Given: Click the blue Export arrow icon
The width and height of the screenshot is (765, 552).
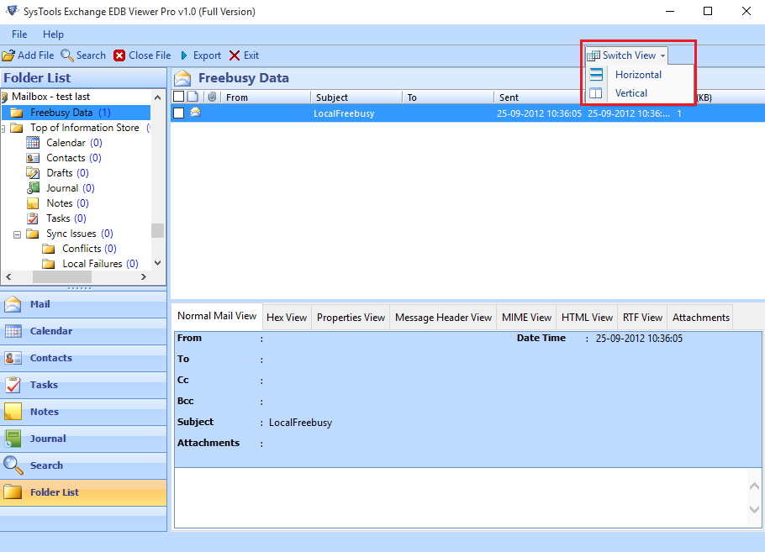Looking at the screenshot, I should (184, 55).
